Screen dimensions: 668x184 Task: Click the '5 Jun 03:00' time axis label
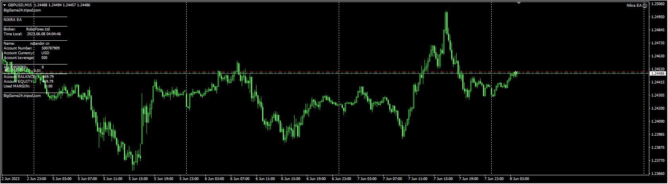[x=62, y=179]
